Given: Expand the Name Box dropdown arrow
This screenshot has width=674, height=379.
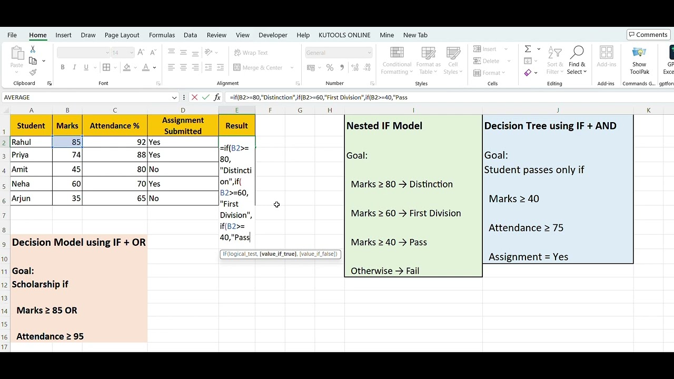Looking at the screenshot, I should click(x=174, y=97).
